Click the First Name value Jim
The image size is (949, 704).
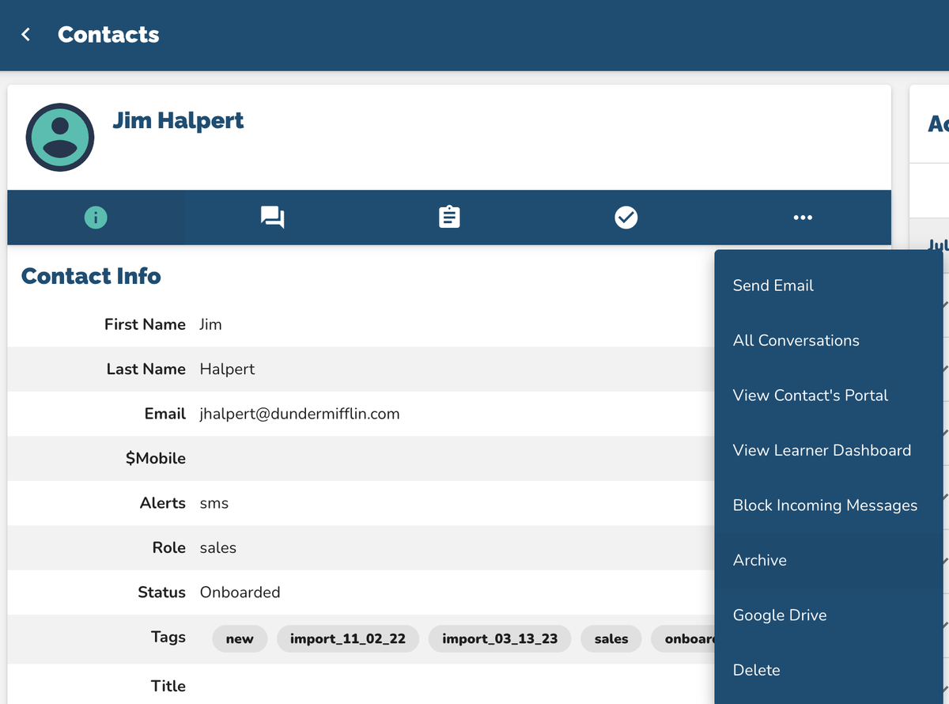211,324
